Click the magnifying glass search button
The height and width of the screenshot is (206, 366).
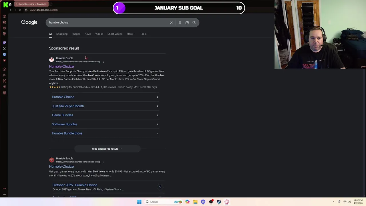[194, 23]
